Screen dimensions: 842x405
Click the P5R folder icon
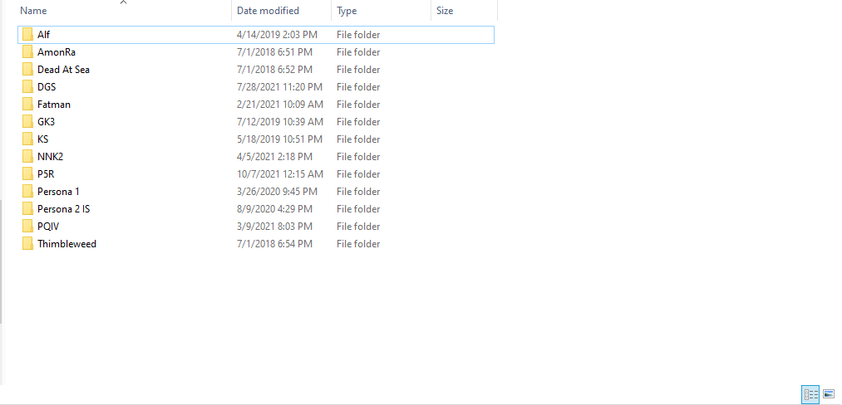[28, 174]
